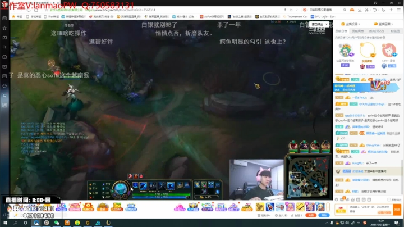This screenshot has width=404, height=227.
Task: Click the blue backpack button below gifts
Action: click(x=324, y=215)
